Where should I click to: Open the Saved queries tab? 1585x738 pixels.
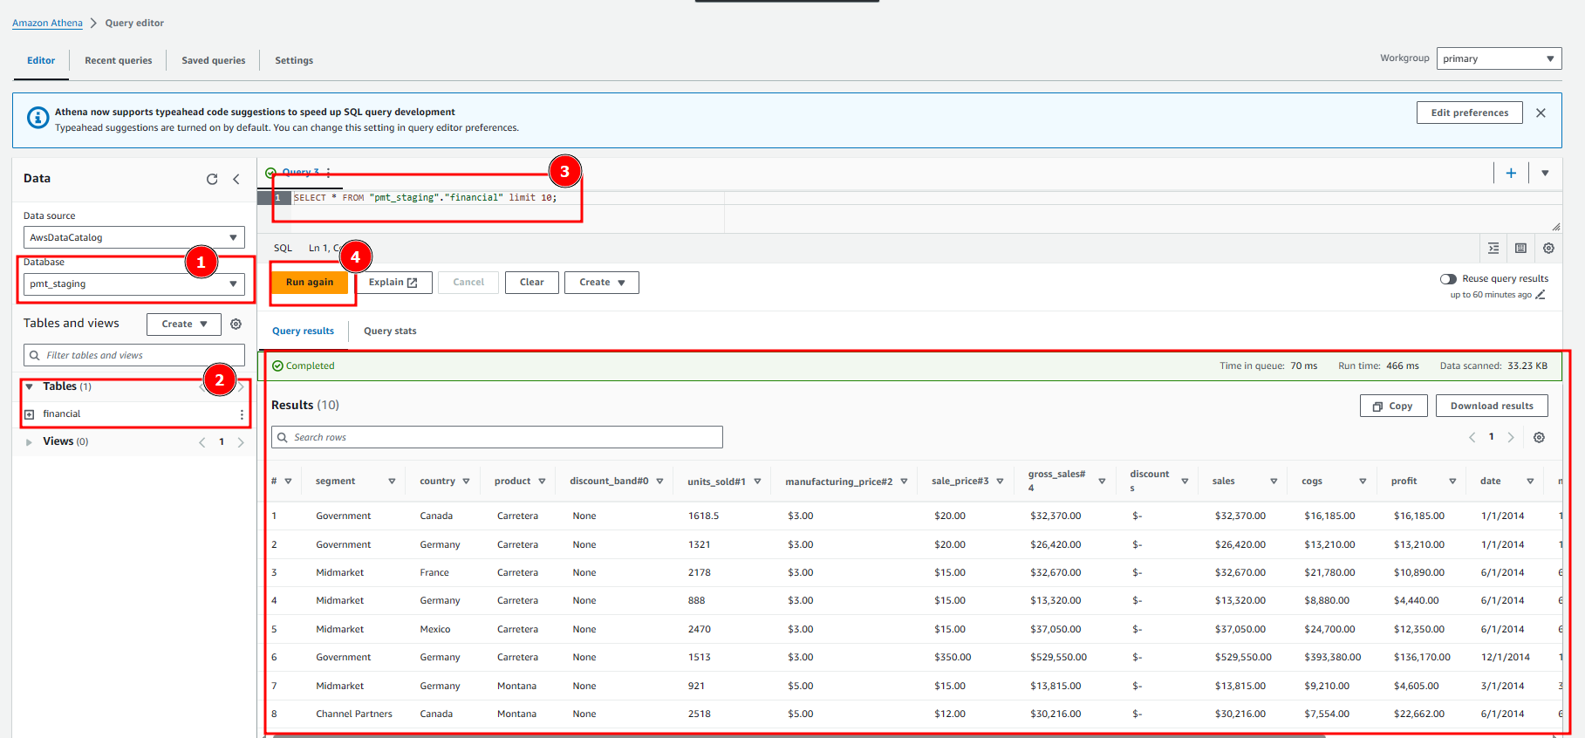214,60
